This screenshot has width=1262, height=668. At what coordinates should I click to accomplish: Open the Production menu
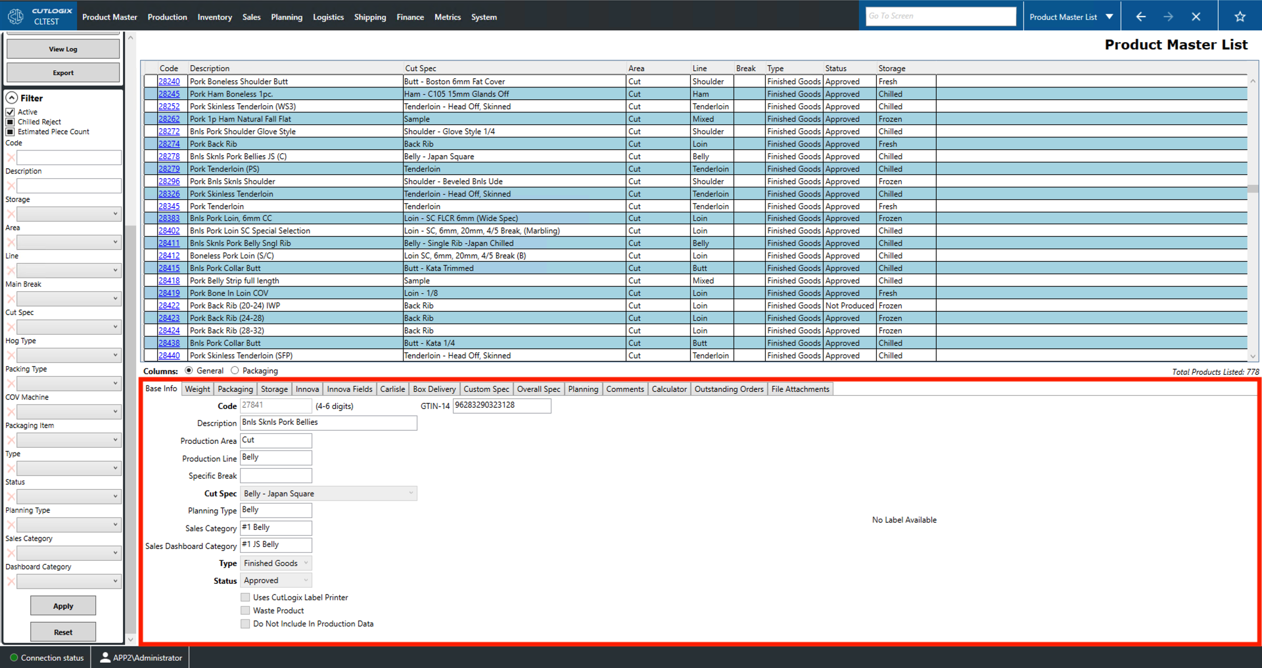pos(167,16)
